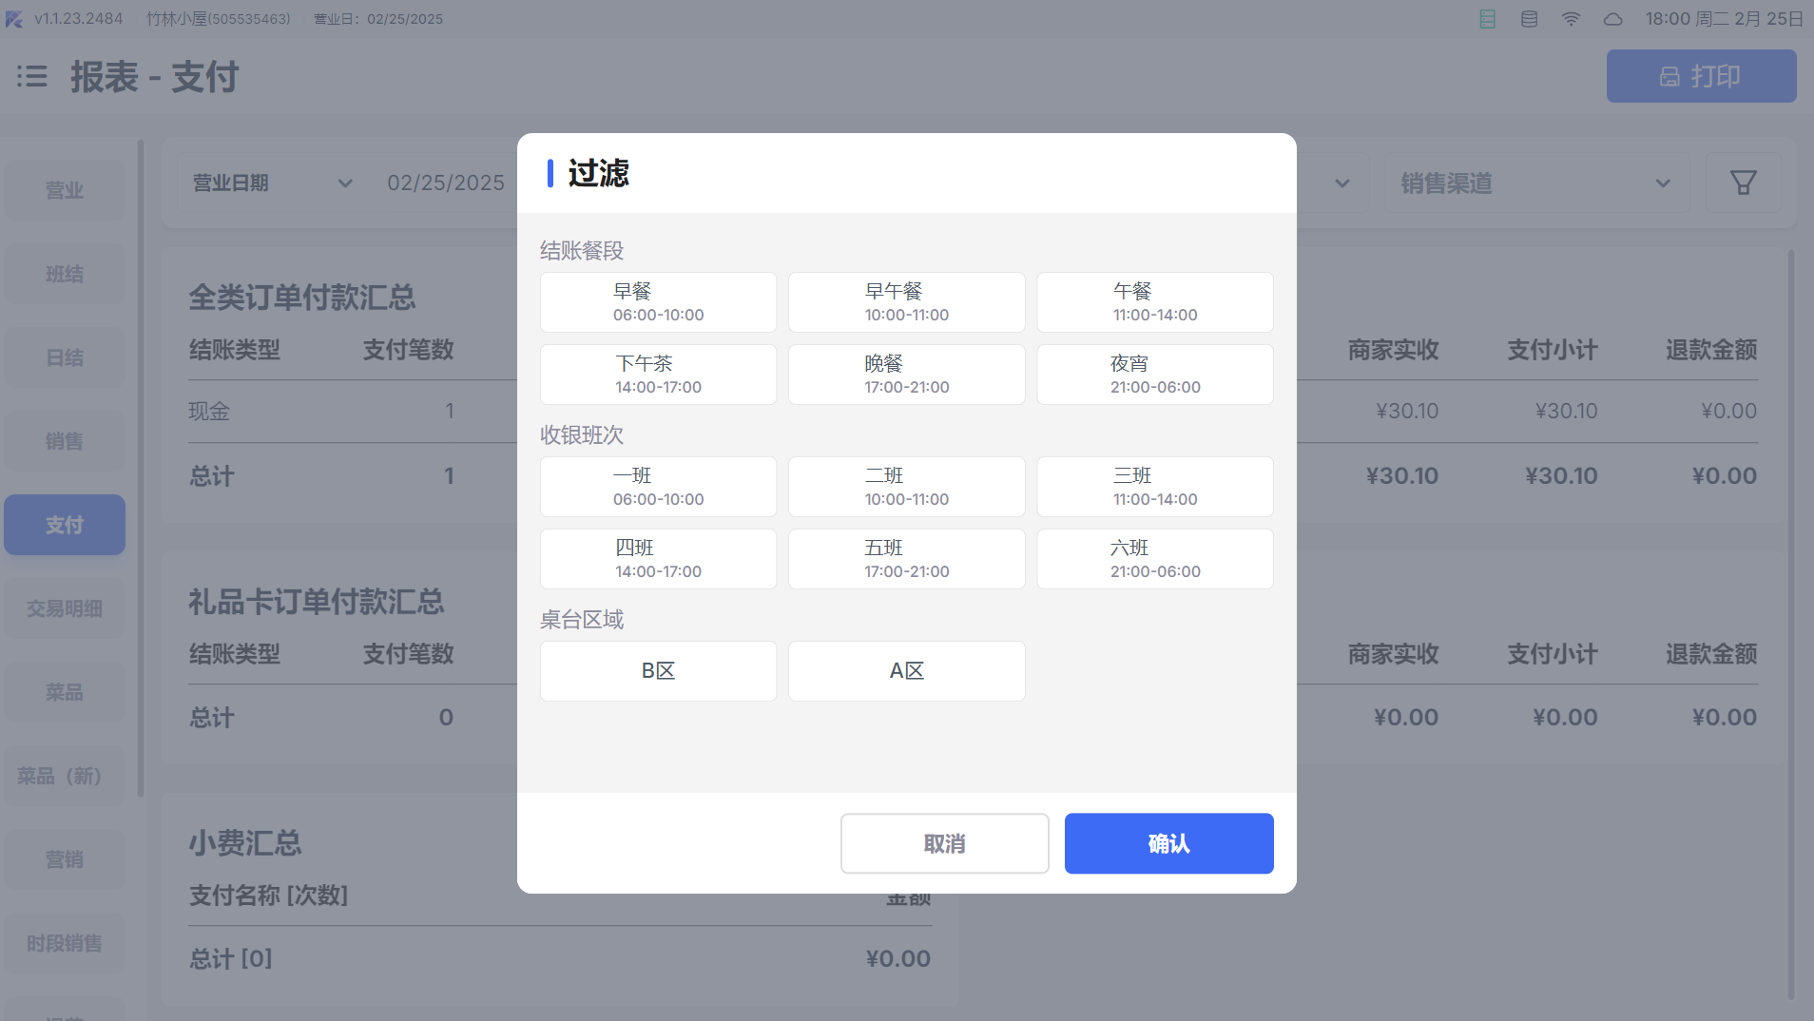This screenshot has width=1814, height=1021.
Task: Select the 二班 cashier shift
Action: pos(906,487)
